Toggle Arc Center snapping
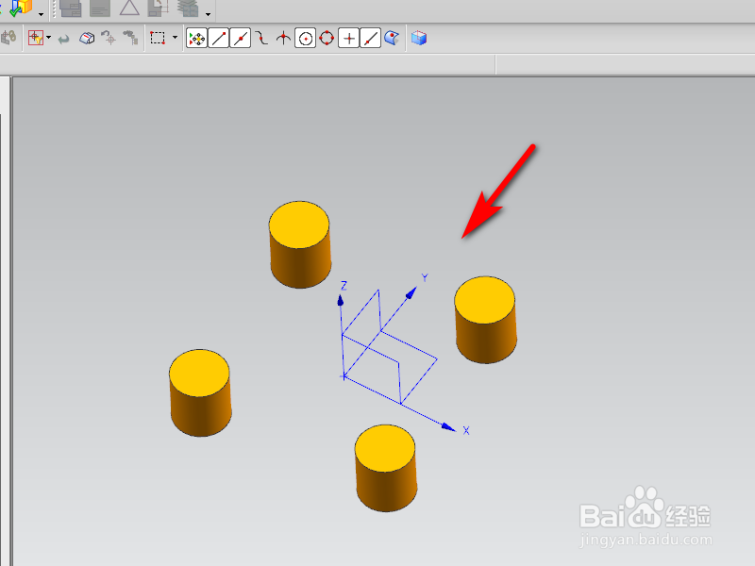Viewport: 755px width, 566px height. (305, 38)
